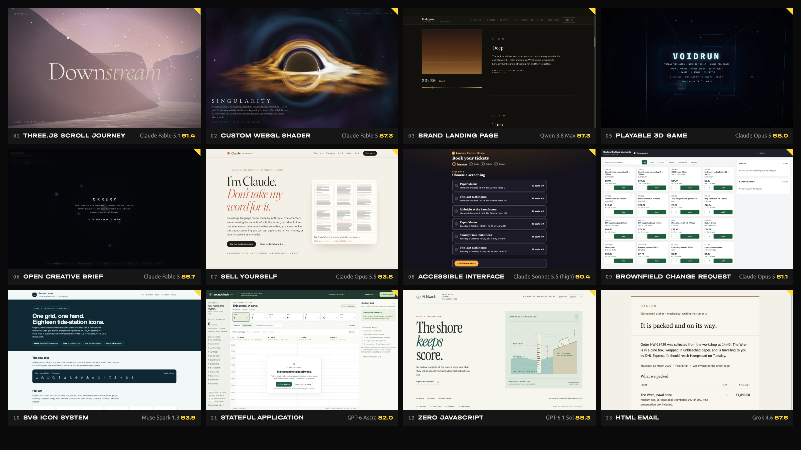Viewport: 801px width, 450px height.
Task: Click the down arrow beside Explore the field index
Action: [x=438, y=382]
